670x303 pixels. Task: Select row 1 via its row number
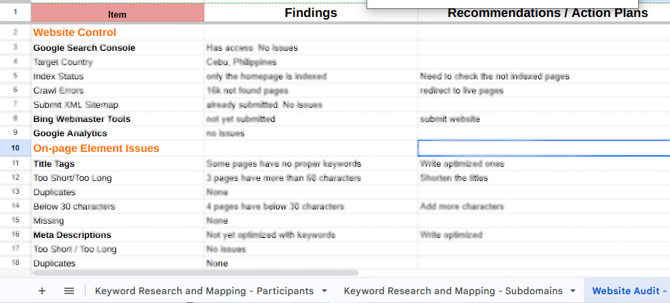coord(15,13)
